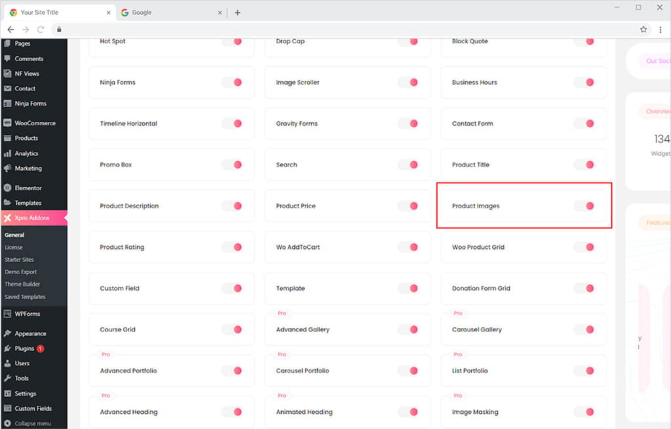Screen dimensions: 671x429
Task: Switch to the Google browser tab
Action: 170,12
